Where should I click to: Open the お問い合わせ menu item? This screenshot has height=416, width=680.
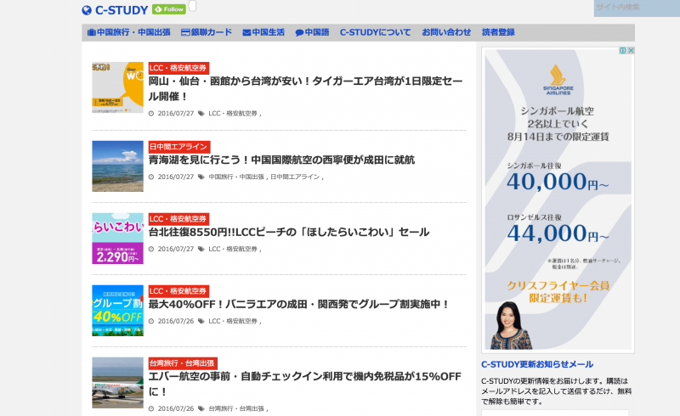tap(446, 32)
